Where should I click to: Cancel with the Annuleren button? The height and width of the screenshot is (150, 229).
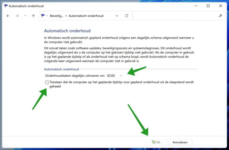180,142
